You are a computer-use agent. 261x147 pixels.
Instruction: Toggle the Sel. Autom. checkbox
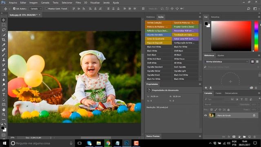pos(14,9)
